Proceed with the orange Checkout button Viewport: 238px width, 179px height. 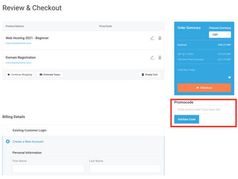(204, 88)
